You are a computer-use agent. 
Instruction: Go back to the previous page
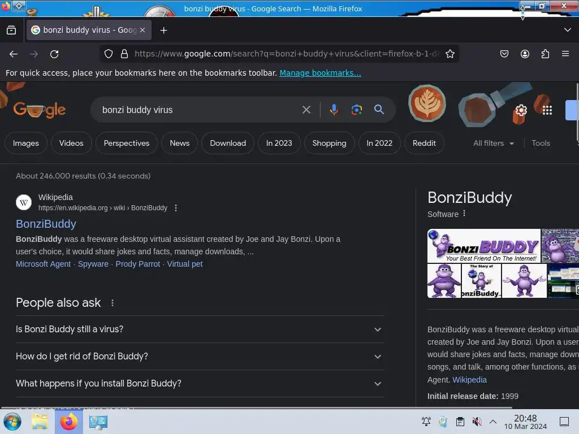[14, 54]
